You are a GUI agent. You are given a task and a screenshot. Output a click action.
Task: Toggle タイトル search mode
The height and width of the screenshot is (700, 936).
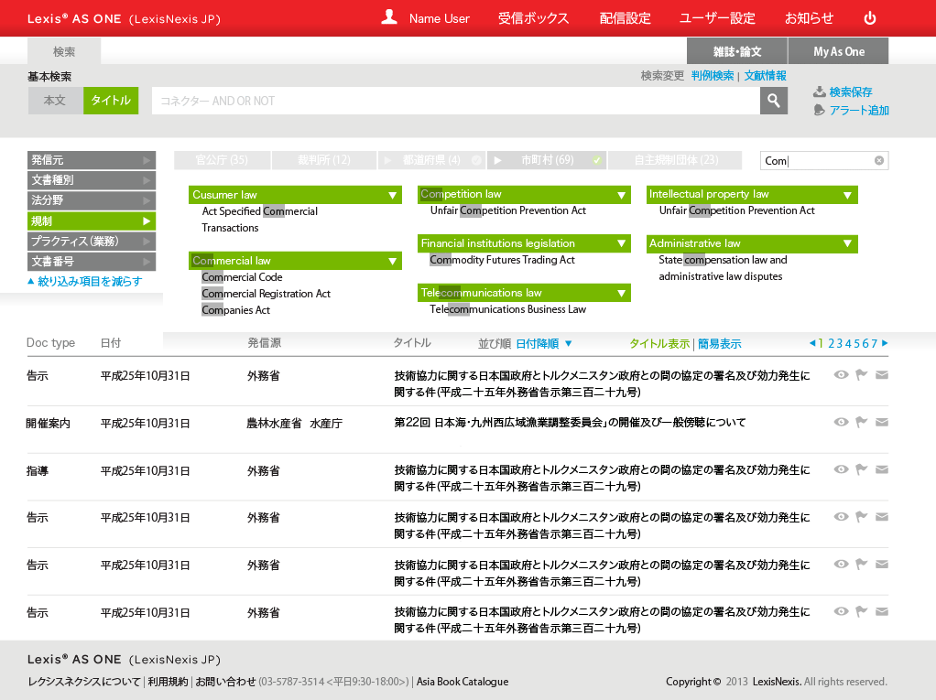[x=111, y=101]
